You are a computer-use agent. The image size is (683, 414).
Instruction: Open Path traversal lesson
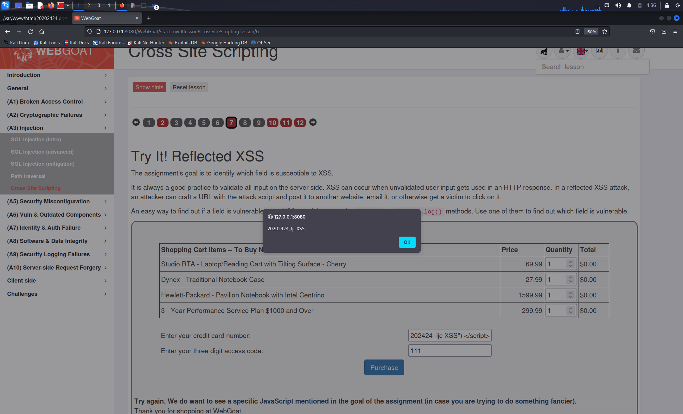tap(28, 176)
